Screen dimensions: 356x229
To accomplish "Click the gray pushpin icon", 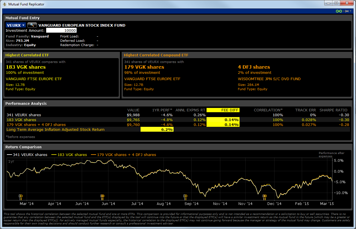I will click(x=346, y=11).
